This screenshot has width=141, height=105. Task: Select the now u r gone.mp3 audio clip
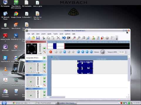(x=85, y=67)
